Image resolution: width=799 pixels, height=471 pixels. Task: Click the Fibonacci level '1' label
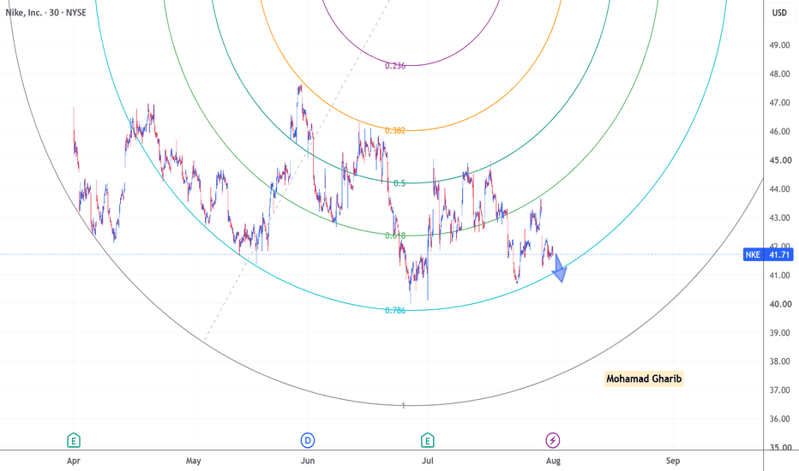pyautogui.click(x=404, y=406)
